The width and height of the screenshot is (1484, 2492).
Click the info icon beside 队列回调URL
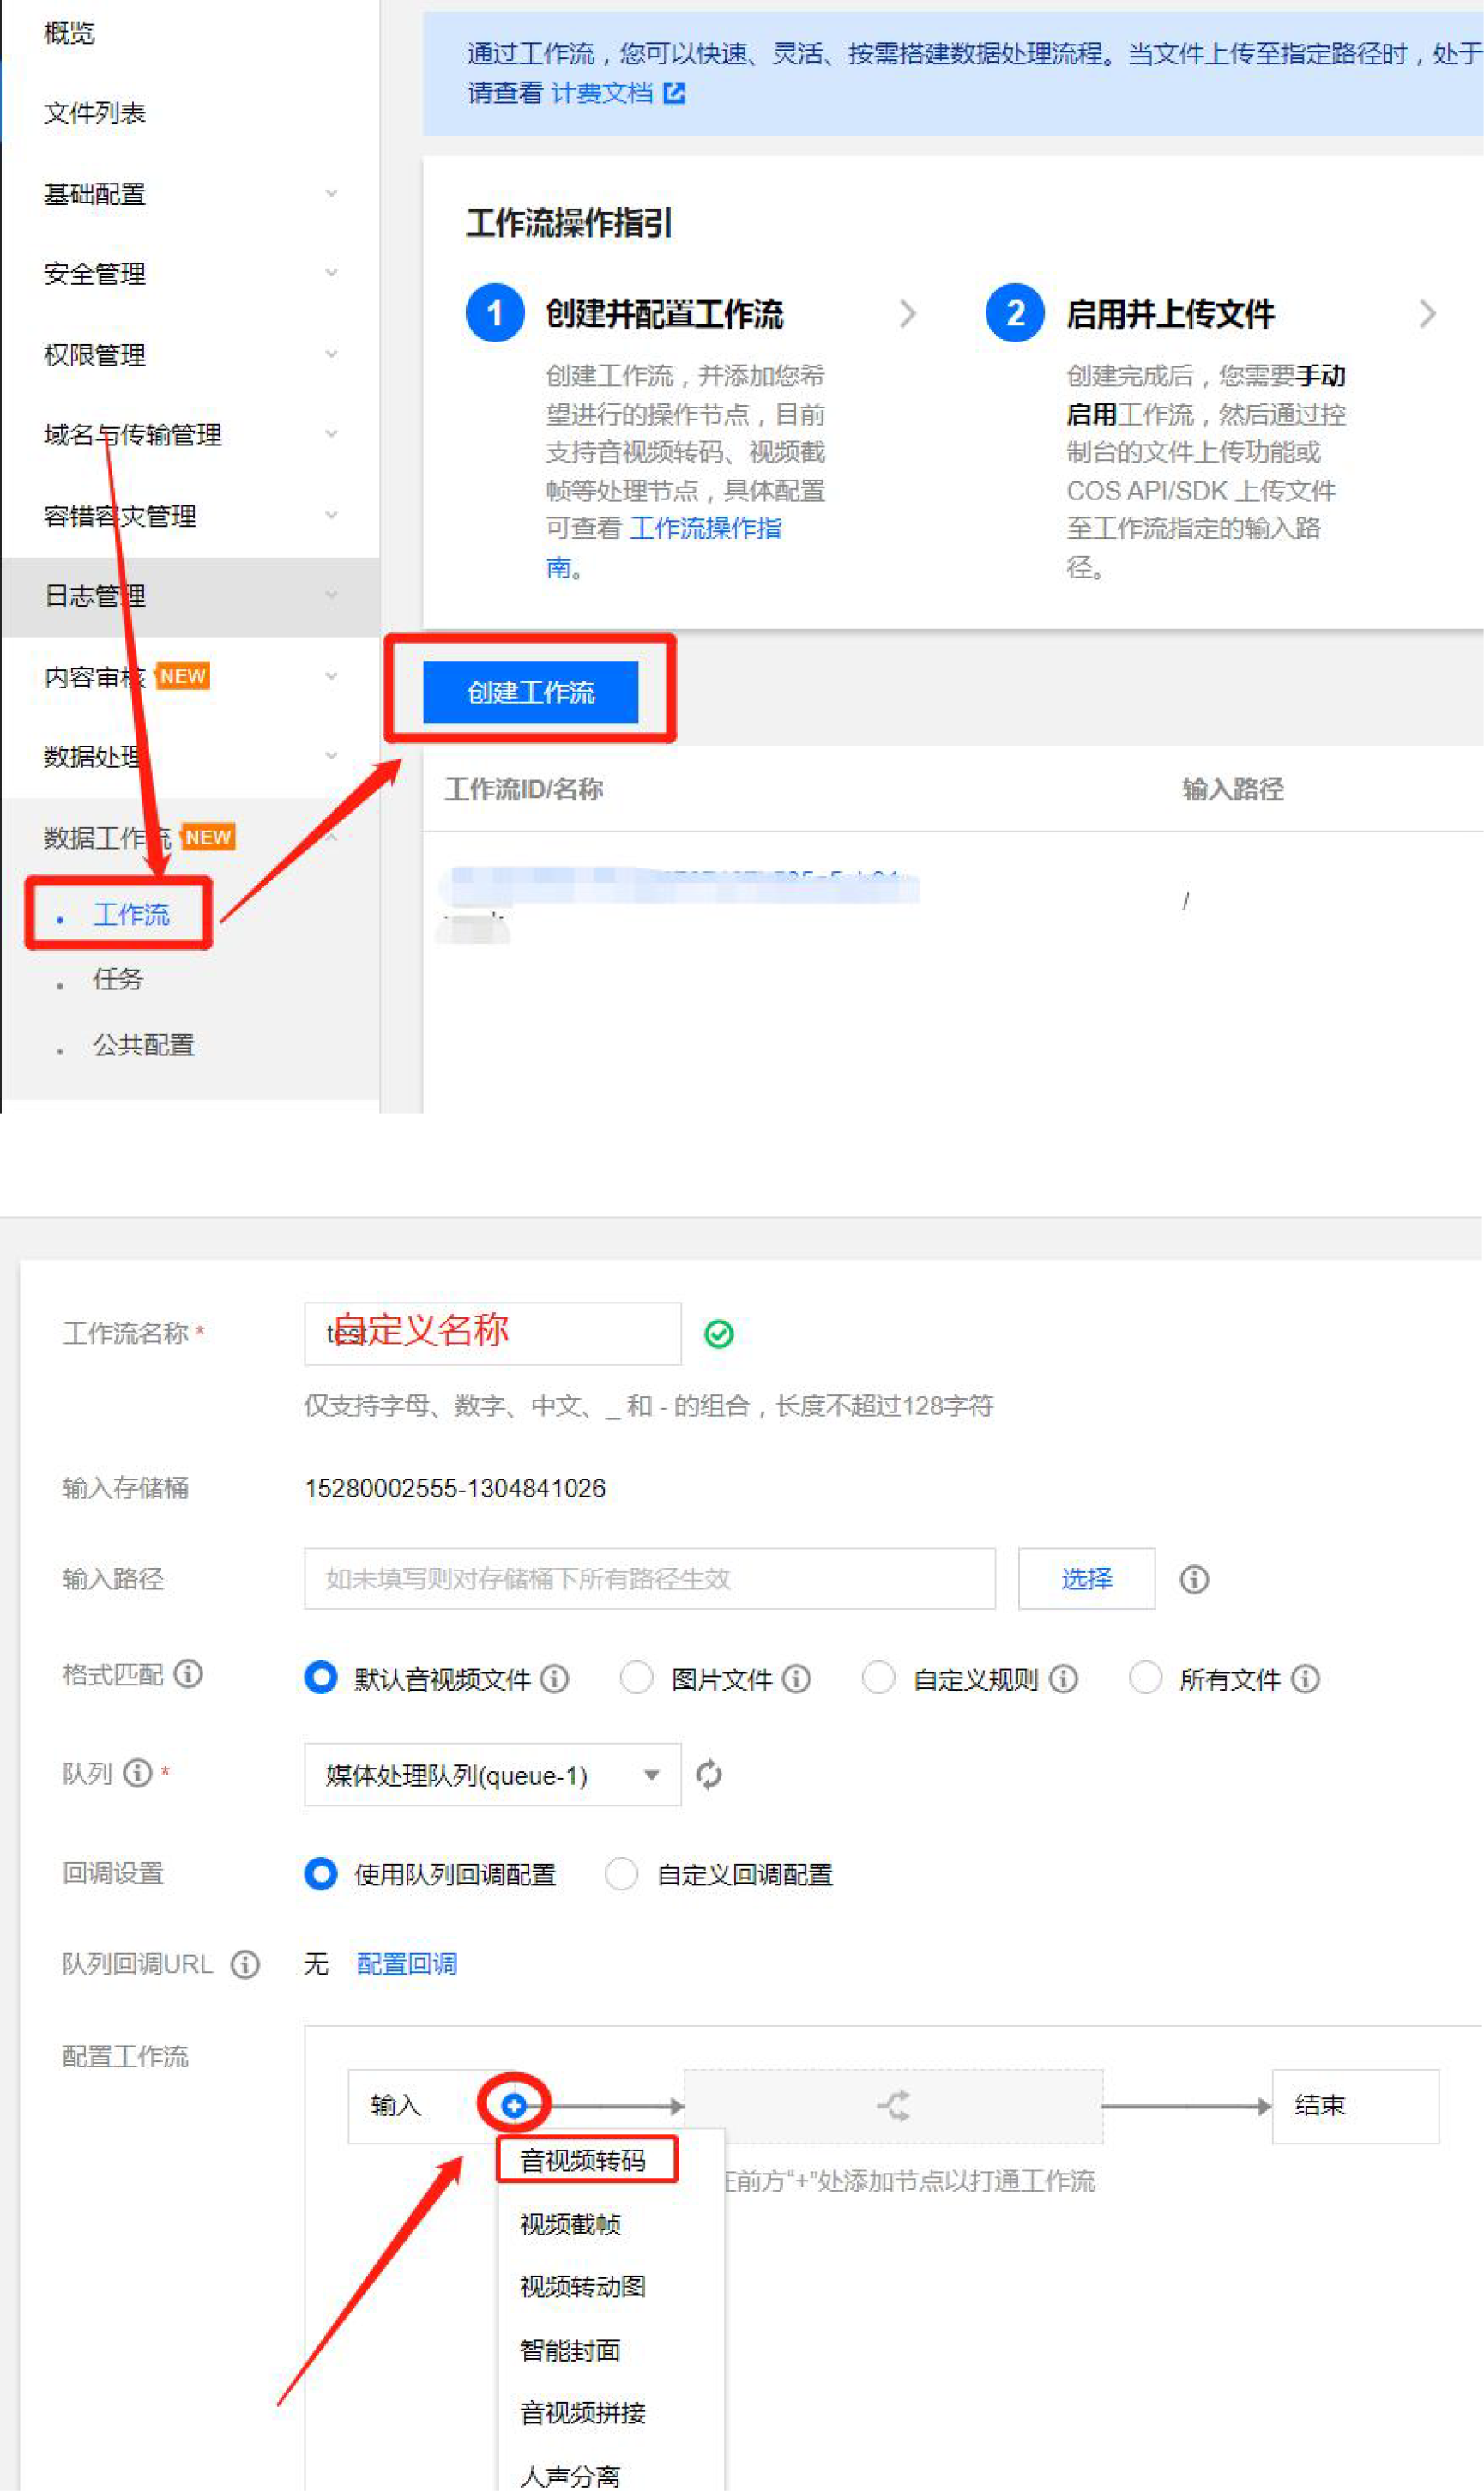(x=245, y=1965)
